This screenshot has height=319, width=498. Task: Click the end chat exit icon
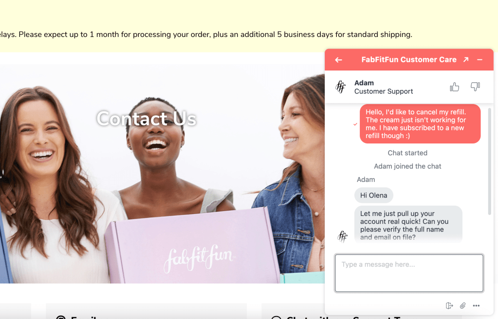(449, 306)
